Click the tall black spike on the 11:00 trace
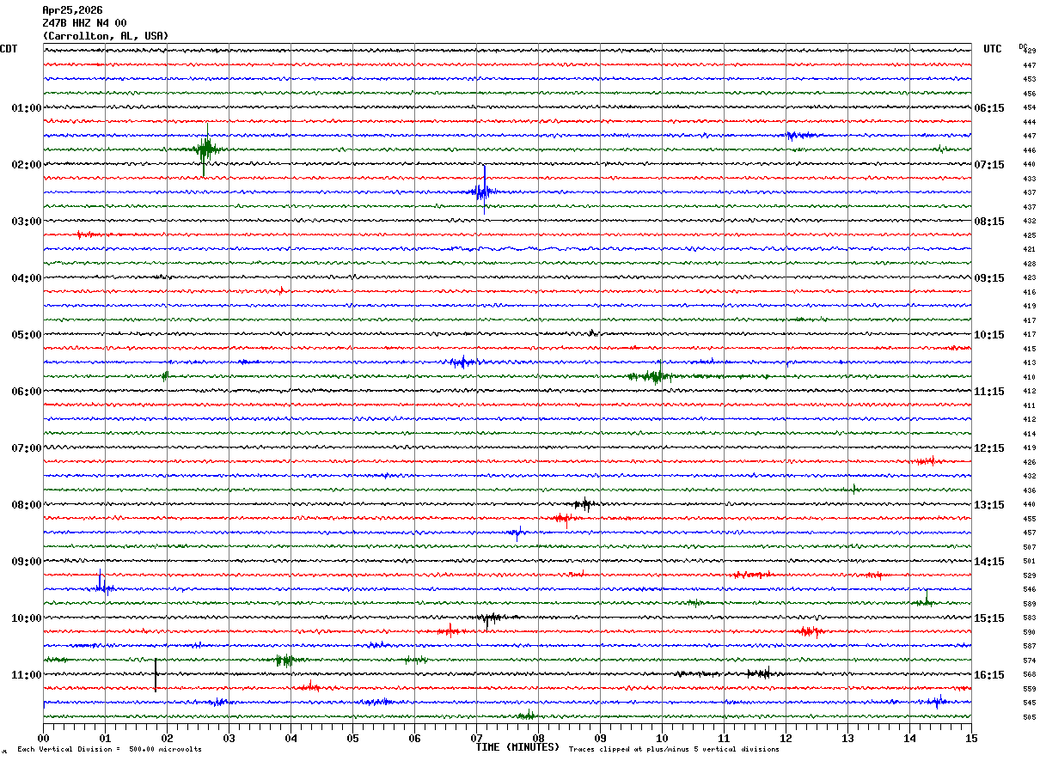This screenshot has height=761, width=1040. point(156,674)
